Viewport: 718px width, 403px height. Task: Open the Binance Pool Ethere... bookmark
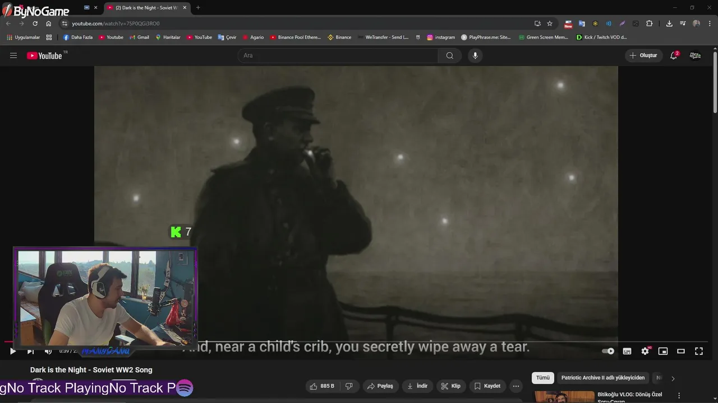coord(295,38)
